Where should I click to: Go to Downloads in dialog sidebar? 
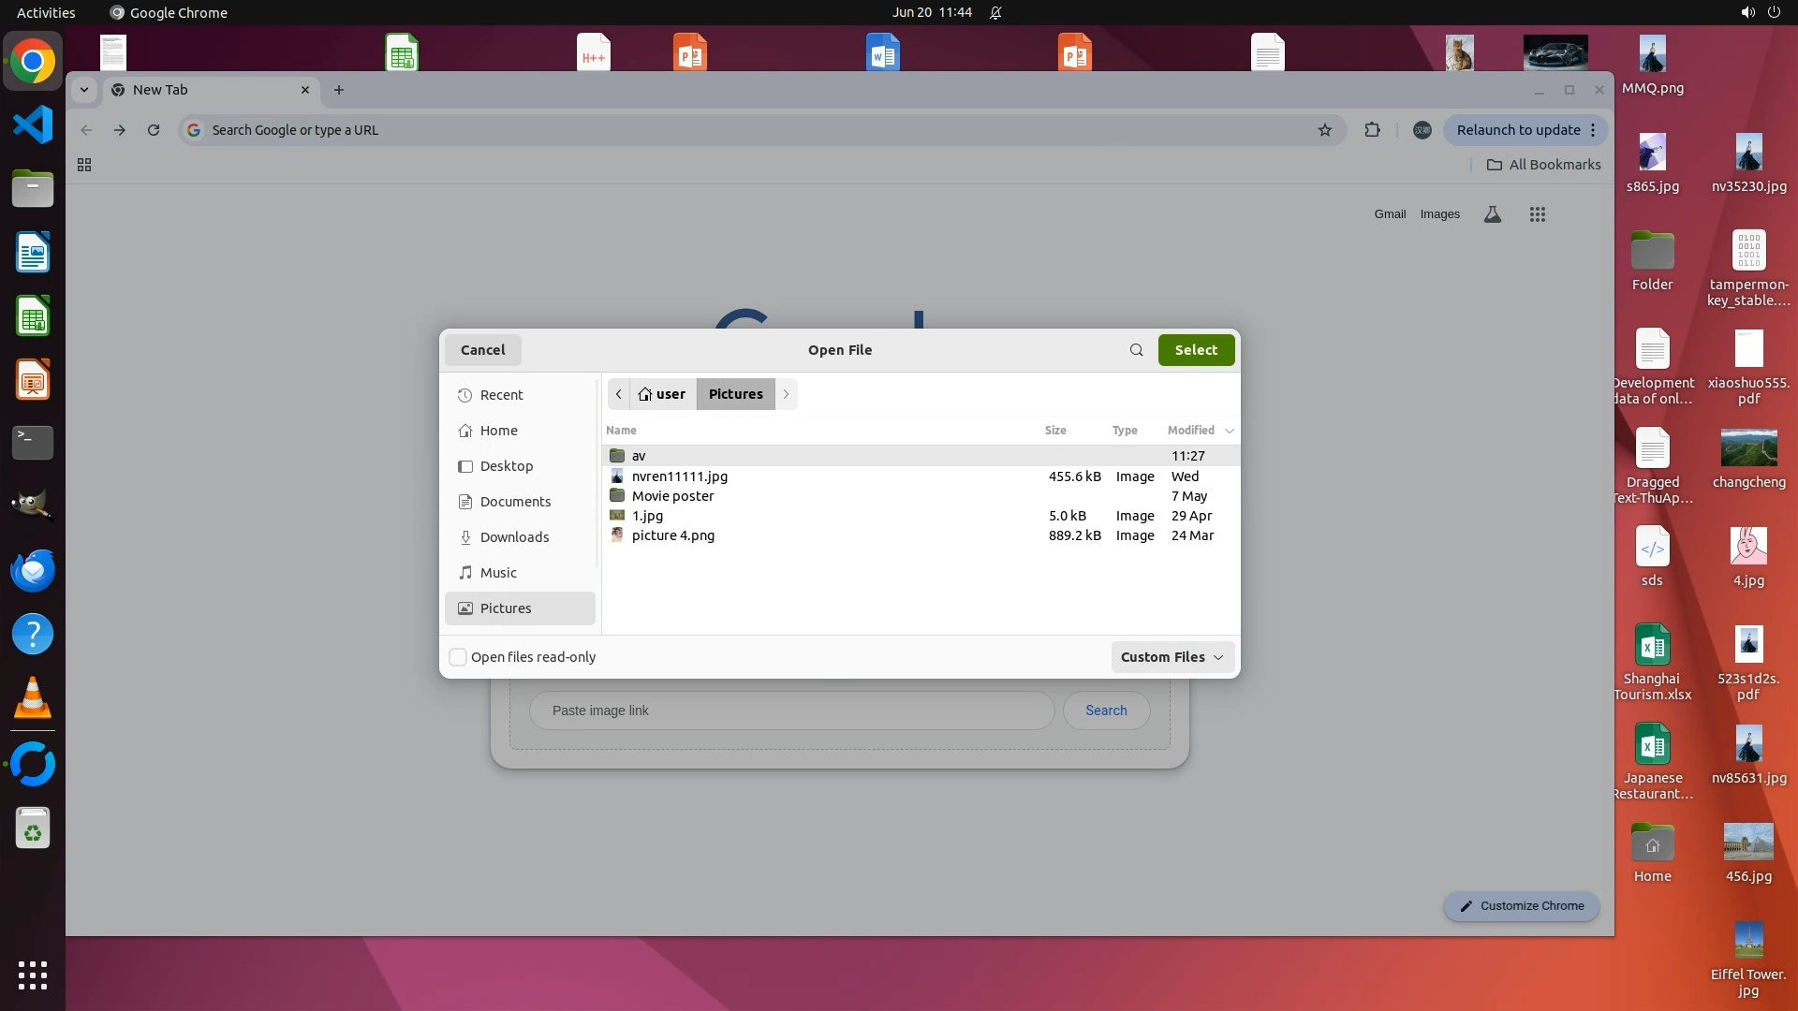pyautogui.click(x=514, y=537)
